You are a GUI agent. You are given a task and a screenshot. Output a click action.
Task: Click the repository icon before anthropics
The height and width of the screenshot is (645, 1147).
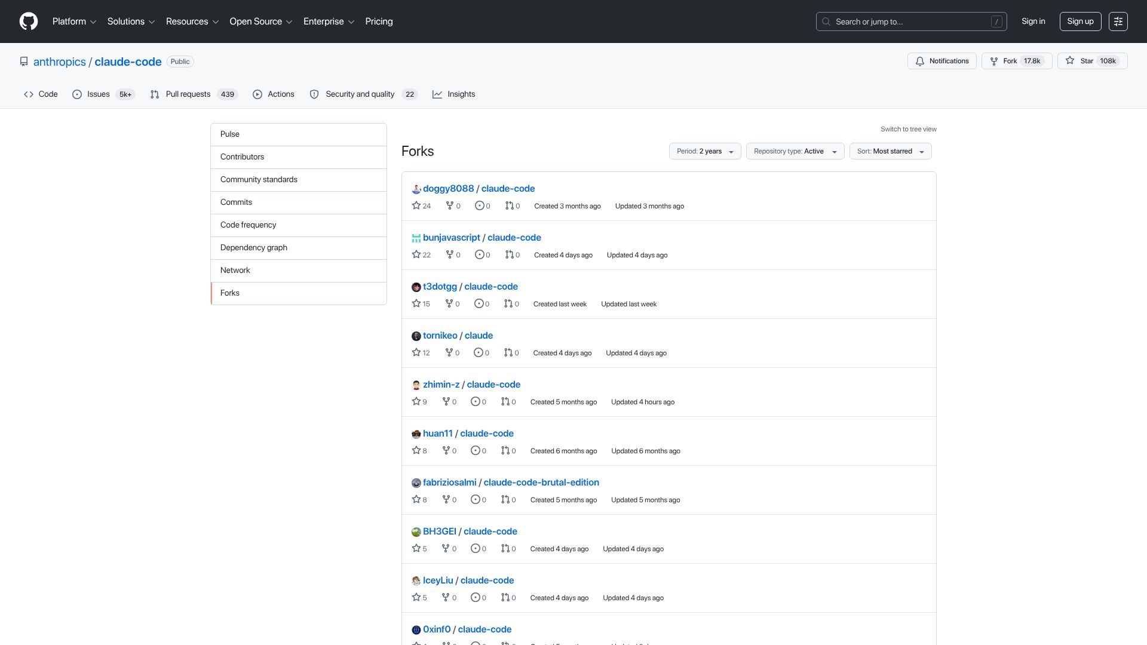tap(24, 62)
